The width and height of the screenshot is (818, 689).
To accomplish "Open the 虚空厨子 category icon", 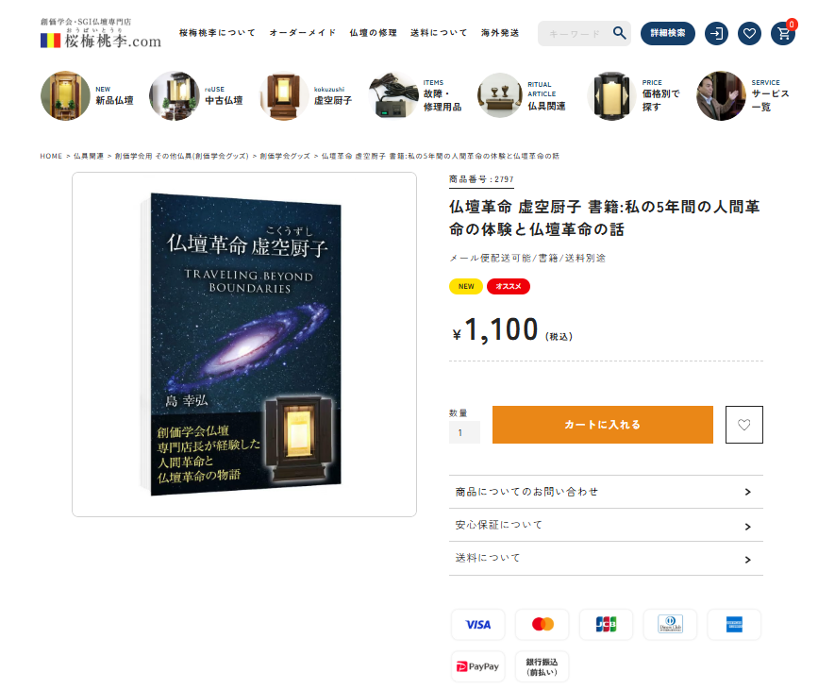I will point(284,96).
